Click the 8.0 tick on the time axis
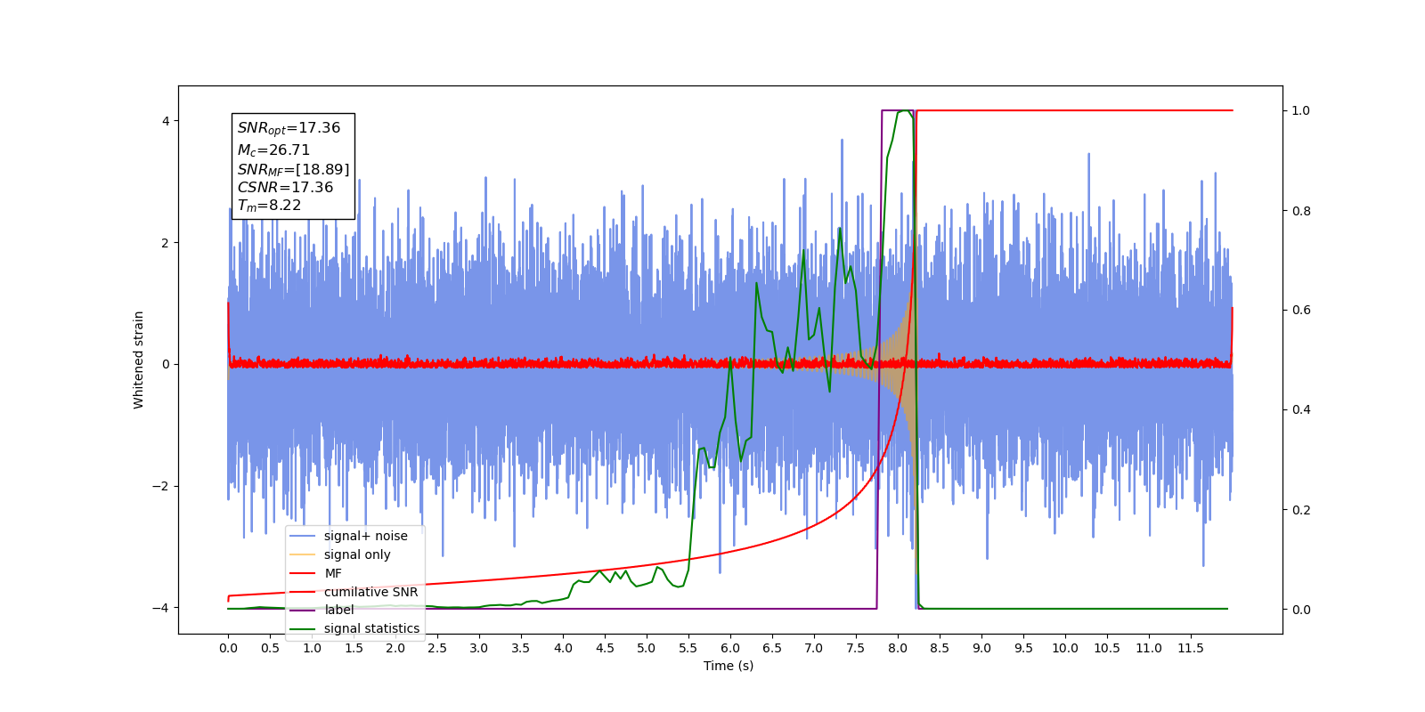The image size is (1425, 712). click(898, 648)
